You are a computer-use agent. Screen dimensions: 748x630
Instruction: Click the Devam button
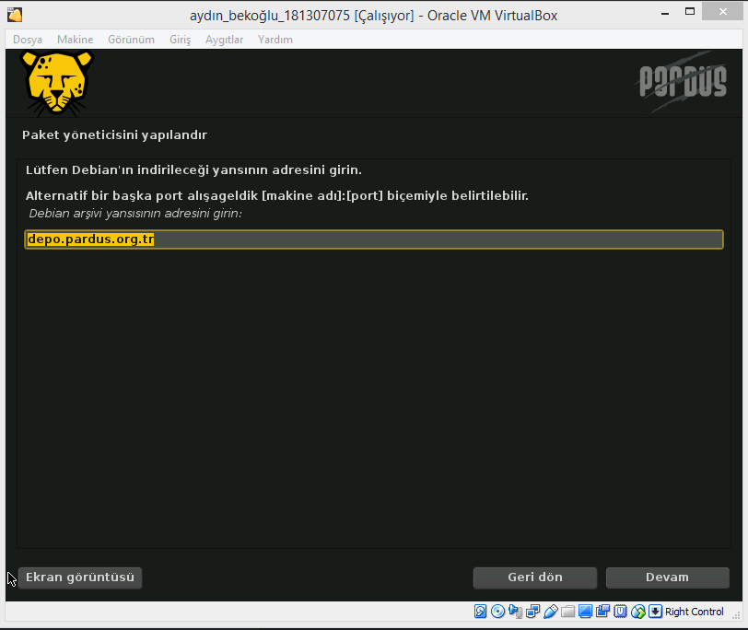(x=667, y=577)
